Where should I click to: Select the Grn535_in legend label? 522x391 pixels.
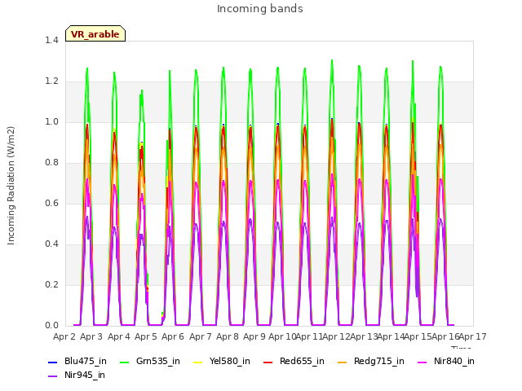pyautogui.click(x=158, y=362)
